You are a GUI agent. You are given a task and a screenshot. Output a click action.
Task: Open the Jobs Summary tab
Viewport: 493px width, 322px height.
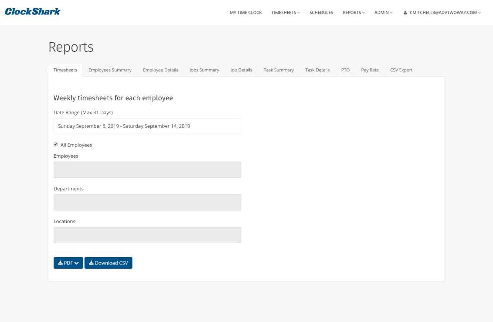click(x=204, y=70)
